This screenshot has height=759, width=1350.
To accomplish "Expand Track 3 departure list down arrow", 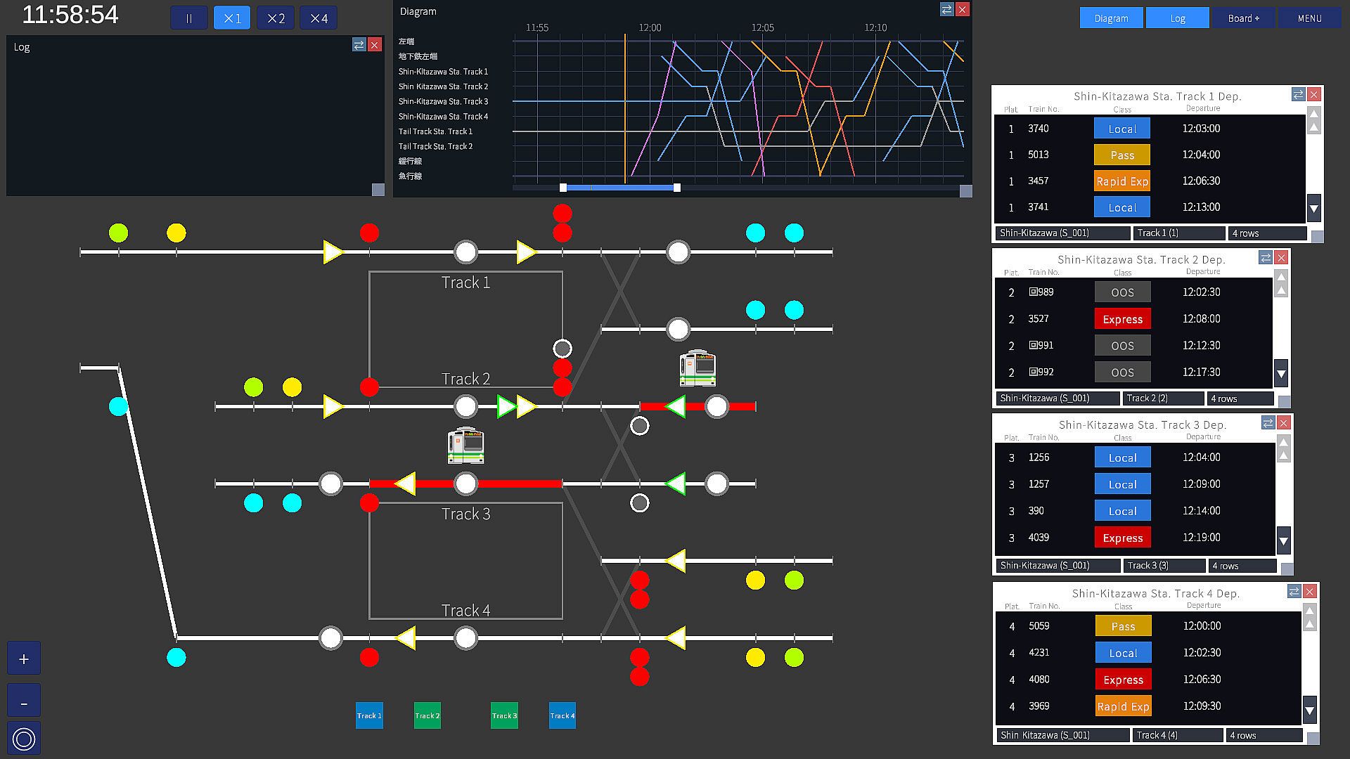I will (1283, 541).
